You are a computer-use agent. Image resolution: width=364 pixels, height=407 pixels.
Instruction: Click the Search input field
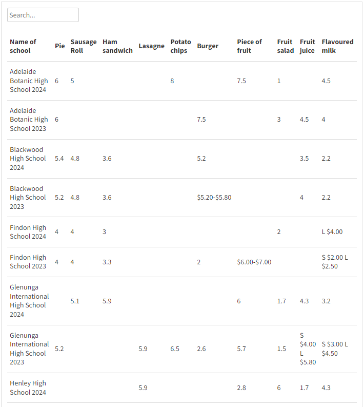pyautogui.click(x=43, y=15)
